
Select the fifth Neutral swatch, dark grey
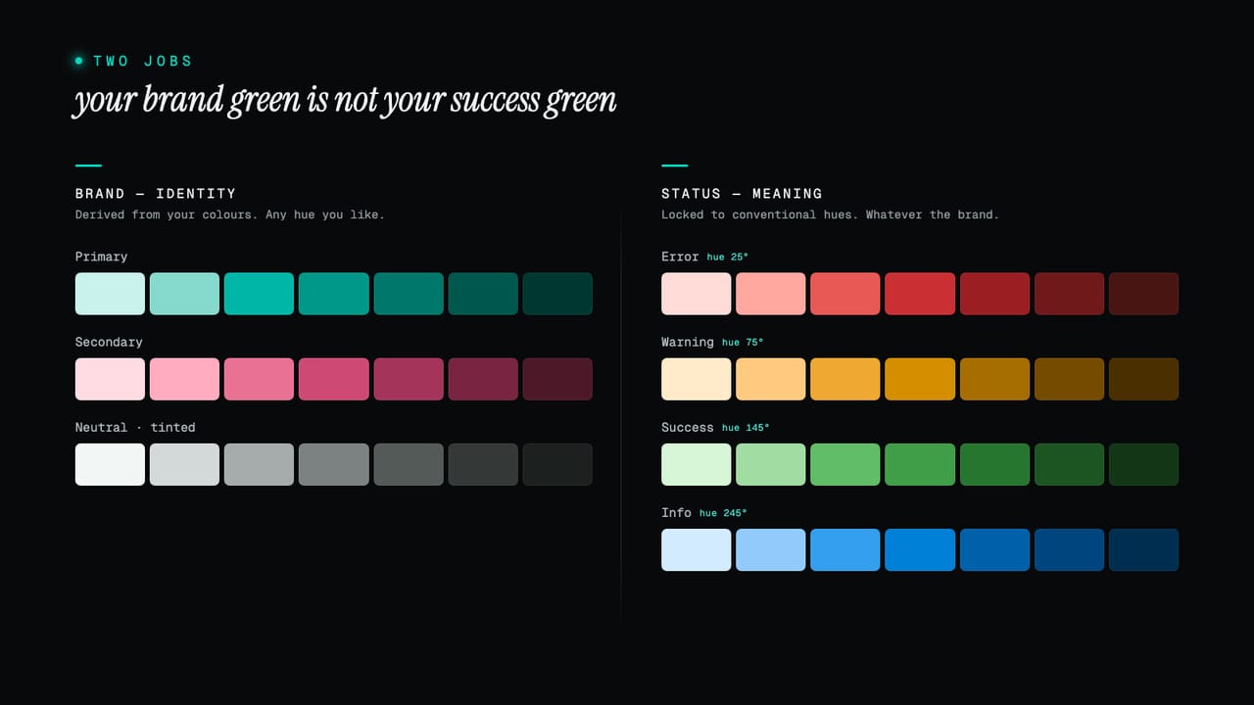(x=409, y=464)
